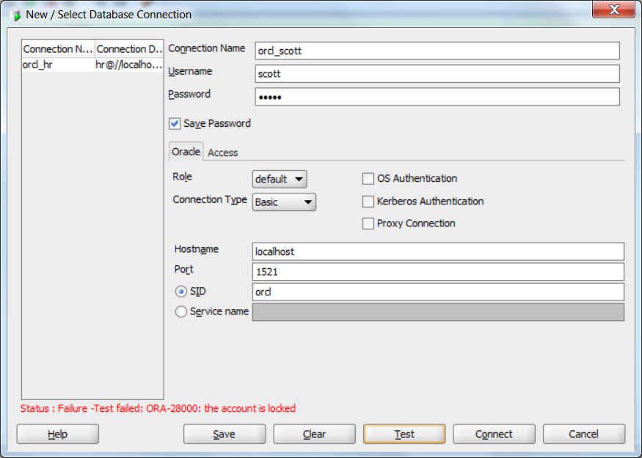Open the Connection Type dropdown
The image size is (642, 458).
(x=308, y=202)
